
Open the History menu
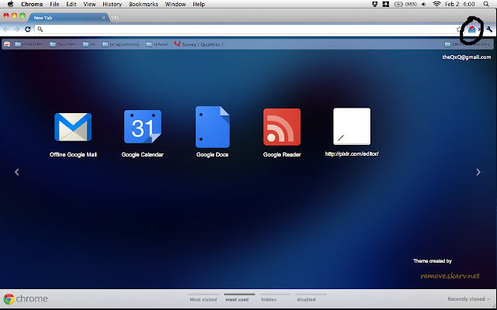pos(112,4)
